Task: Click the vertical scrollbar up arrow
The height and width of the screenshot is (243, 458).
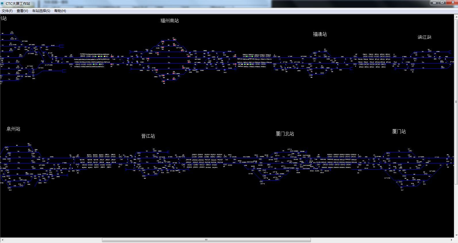Action: pos(456,17)
